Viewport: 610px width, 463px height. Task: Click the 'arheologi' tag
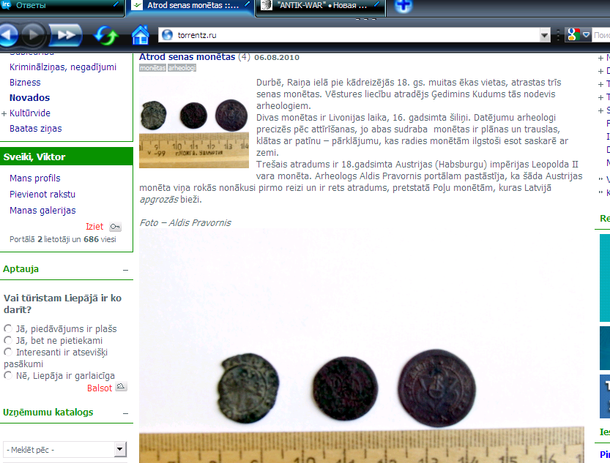coord(182,68)
